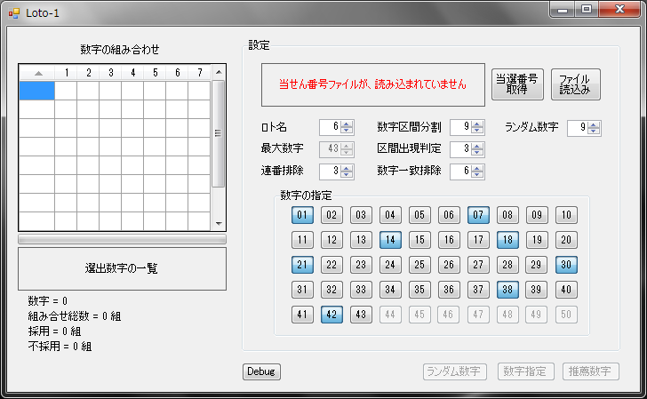Deselect number 07 toggle button
647x399 pixels.
pyautogui.click(x=478, y=215)
